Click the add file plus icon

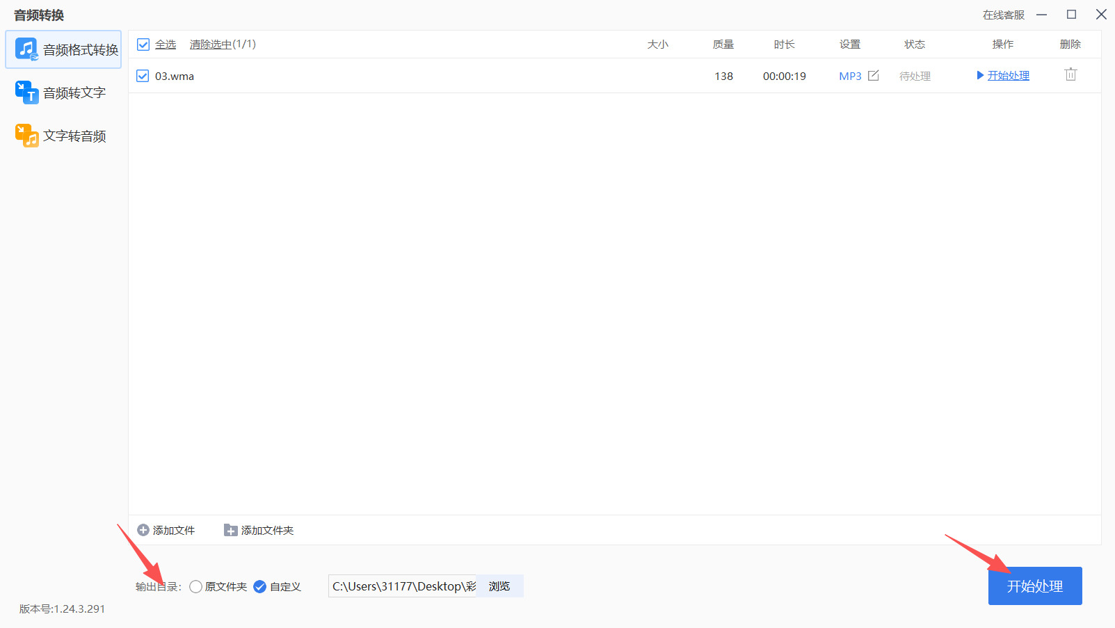(143, 530)
